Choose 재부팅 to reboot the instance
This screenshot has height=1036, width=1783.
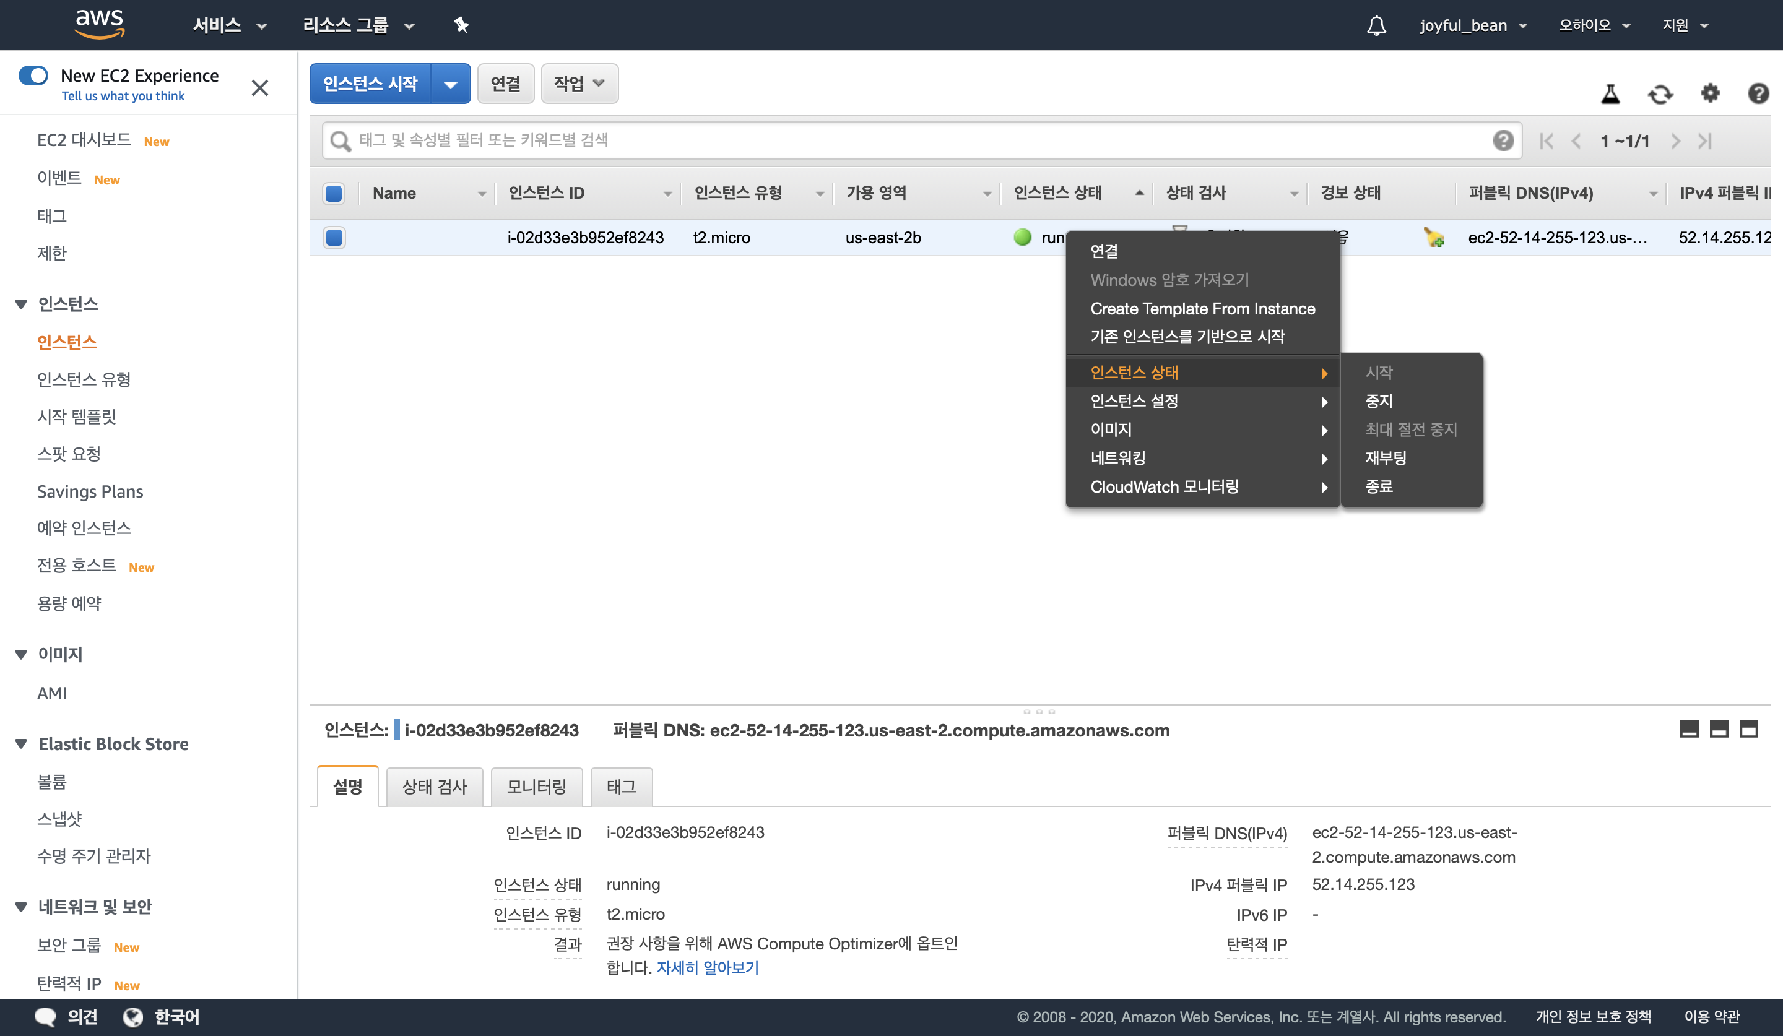click(x=1411, y=458)
